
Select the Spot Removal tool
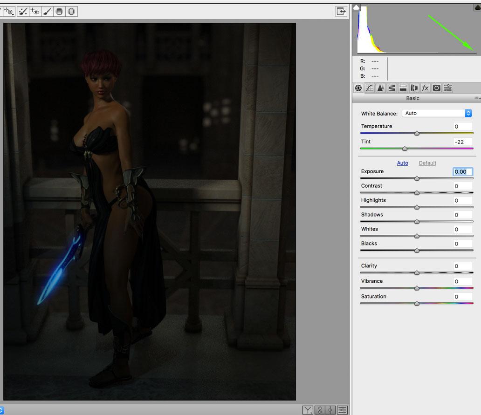point(23,12)
